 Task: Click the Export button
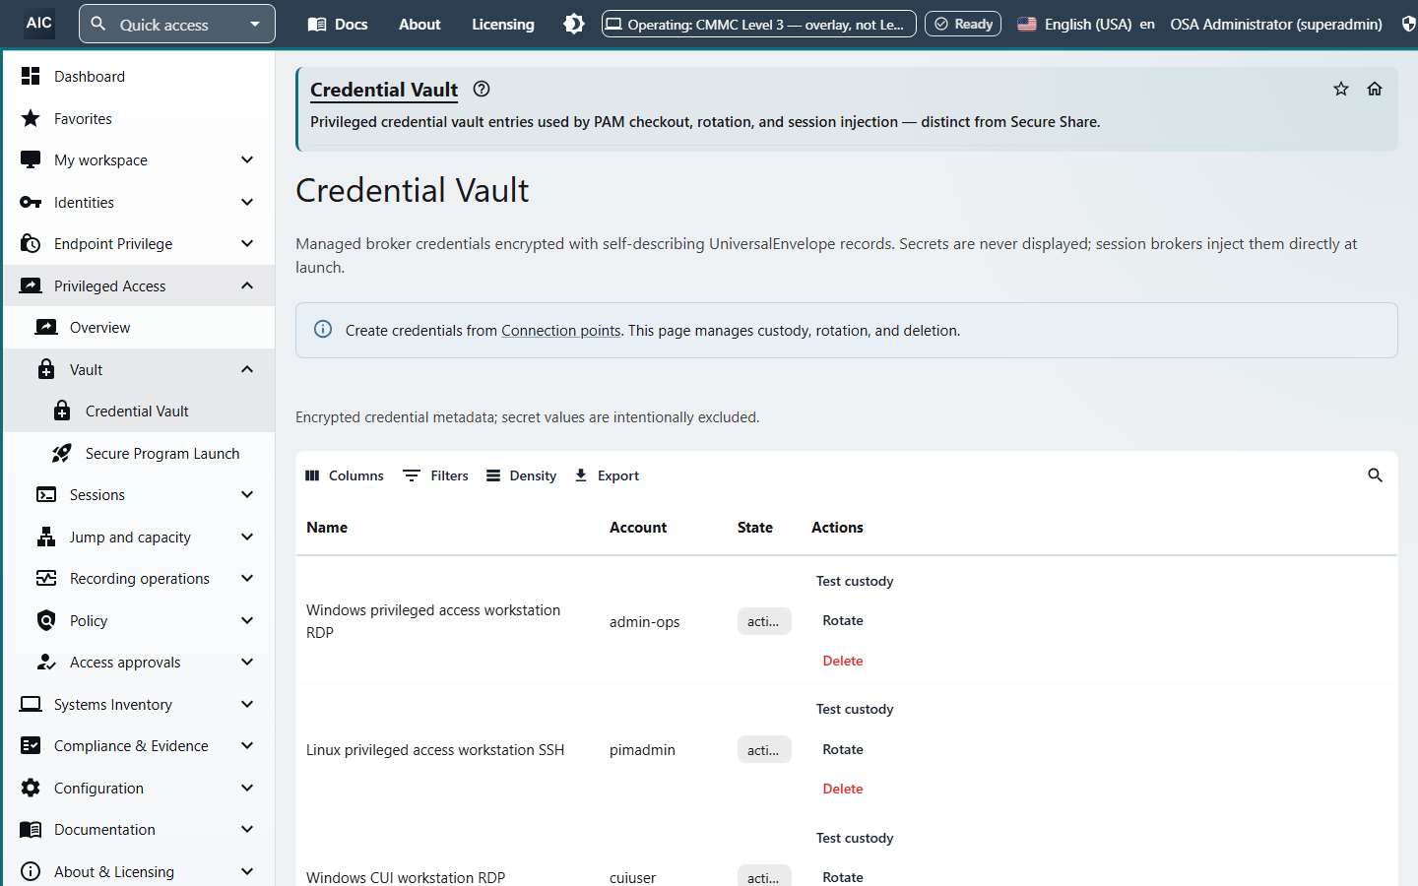point(607,475)
